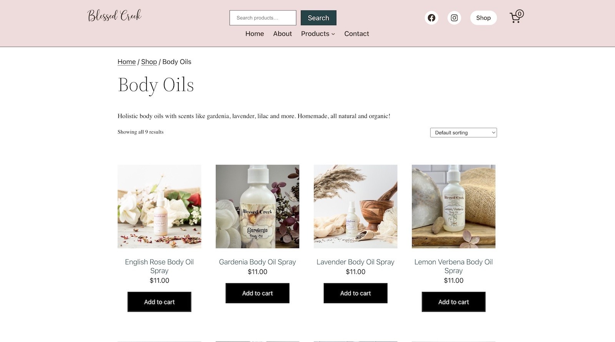
Task: Follow the Shop breadcrumb link
Action: tap(149, 62)
